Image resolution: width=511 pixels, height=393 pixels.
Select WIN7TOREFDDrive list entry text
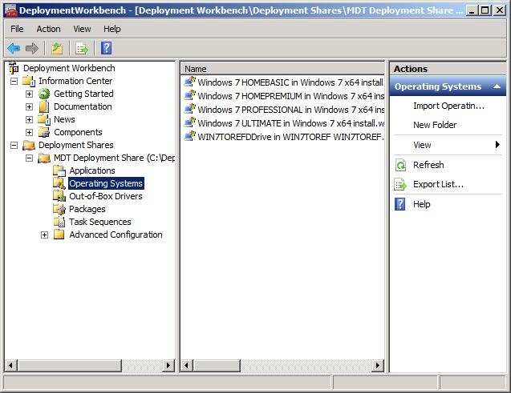click(290, 137)
